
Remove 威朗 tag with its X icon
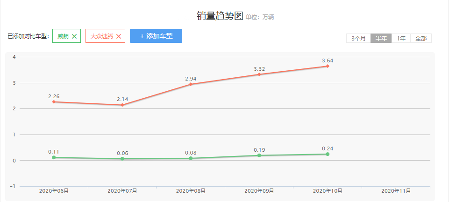click(x=74, y=36)
